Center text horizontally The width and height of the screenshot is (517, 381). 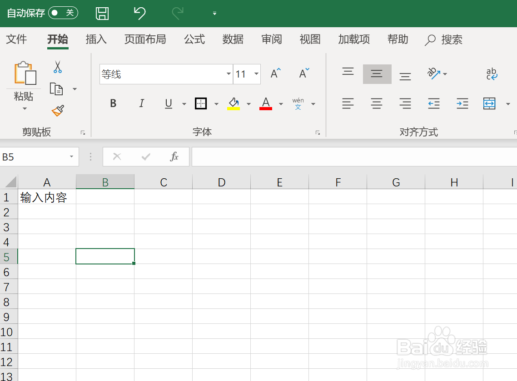377,103
